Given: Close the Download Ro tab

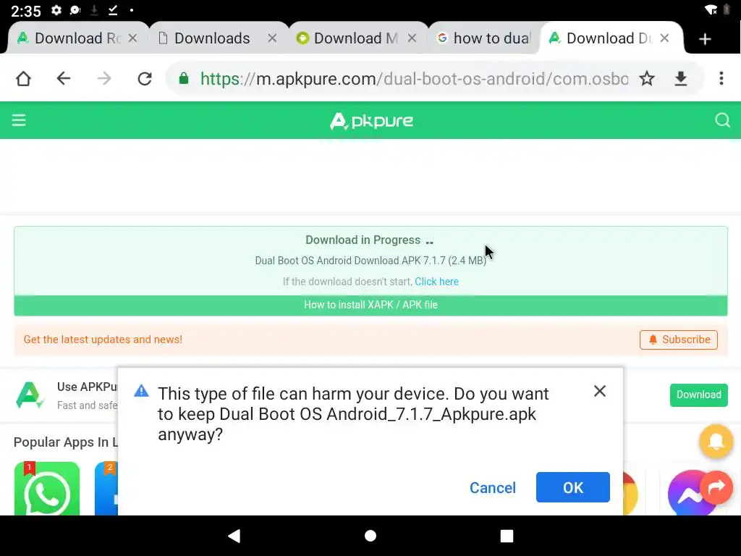Looking at the screenshot, I should click(x=133, y=38).
